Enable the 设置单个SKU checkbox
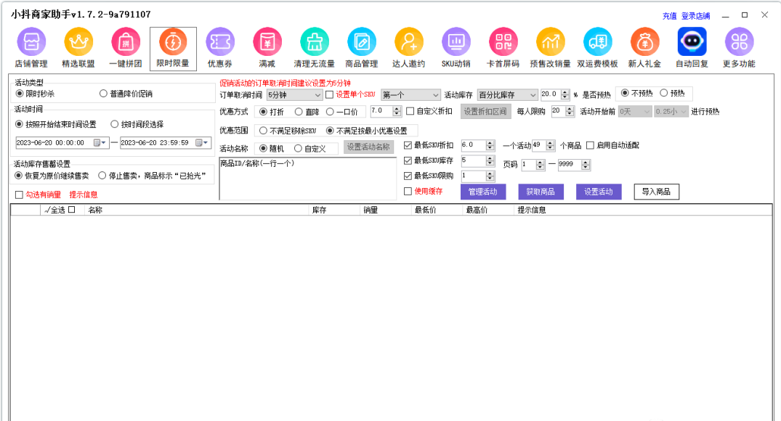This screenshot has width=781, height=421. 329,94
